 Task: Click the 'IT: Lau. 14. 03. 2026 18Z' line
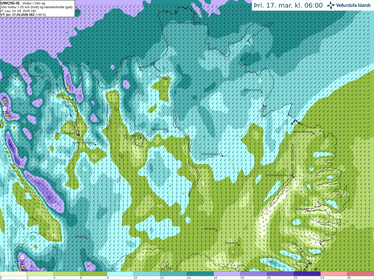point(18,11)
